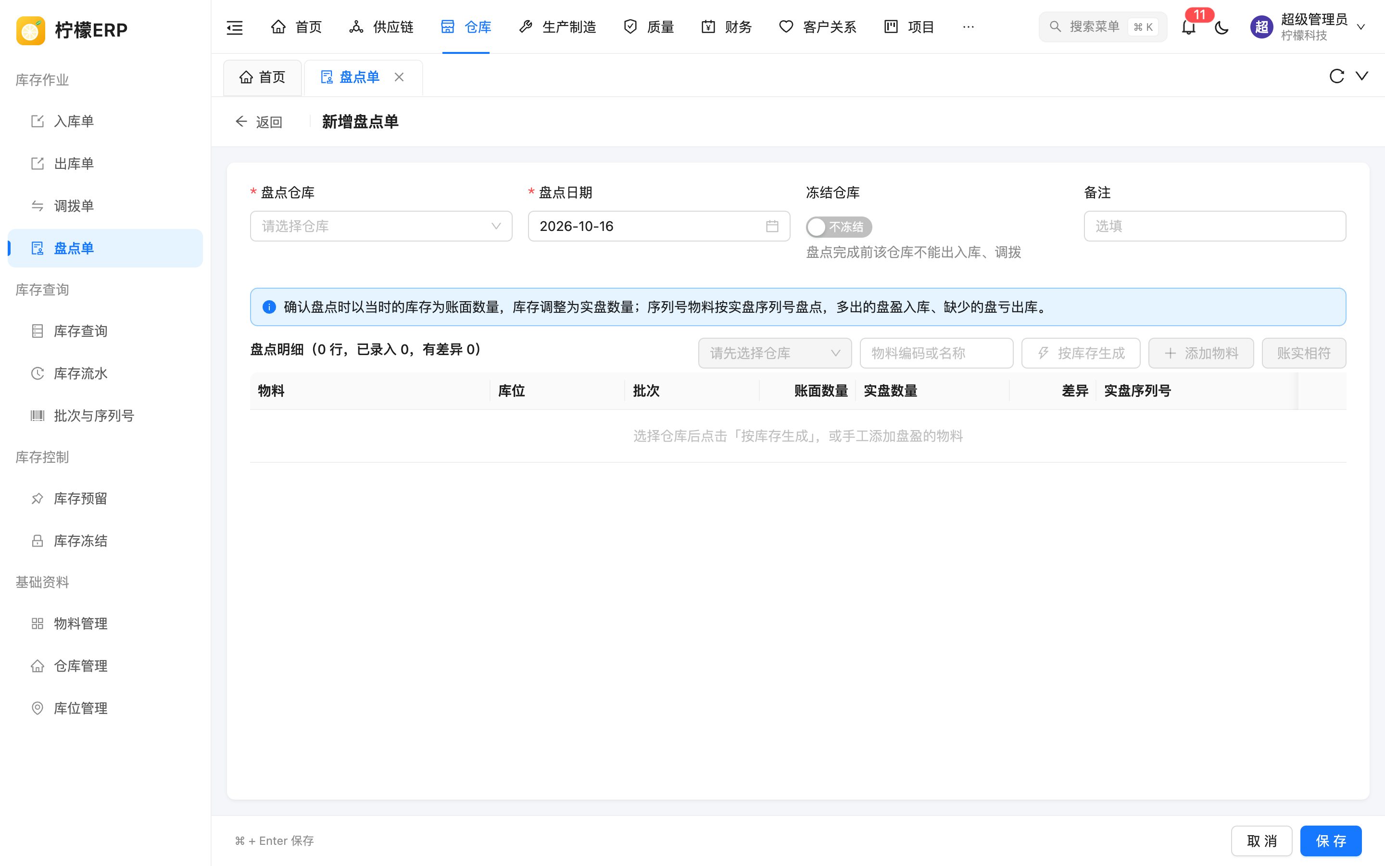
Task: Open the 盘点仓库 dropdown
Action: 381,226
